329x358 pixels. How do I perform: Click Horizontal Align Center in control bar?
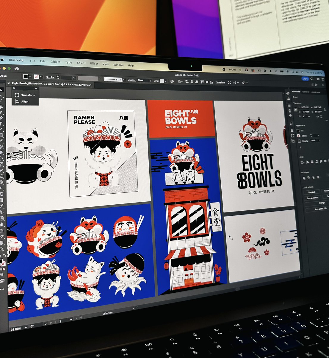(x=192, y=82)
